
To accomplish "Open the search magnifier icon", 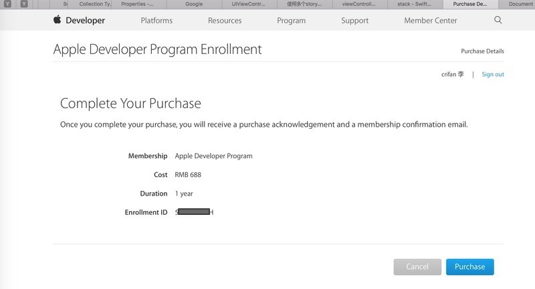I will 498,20.
